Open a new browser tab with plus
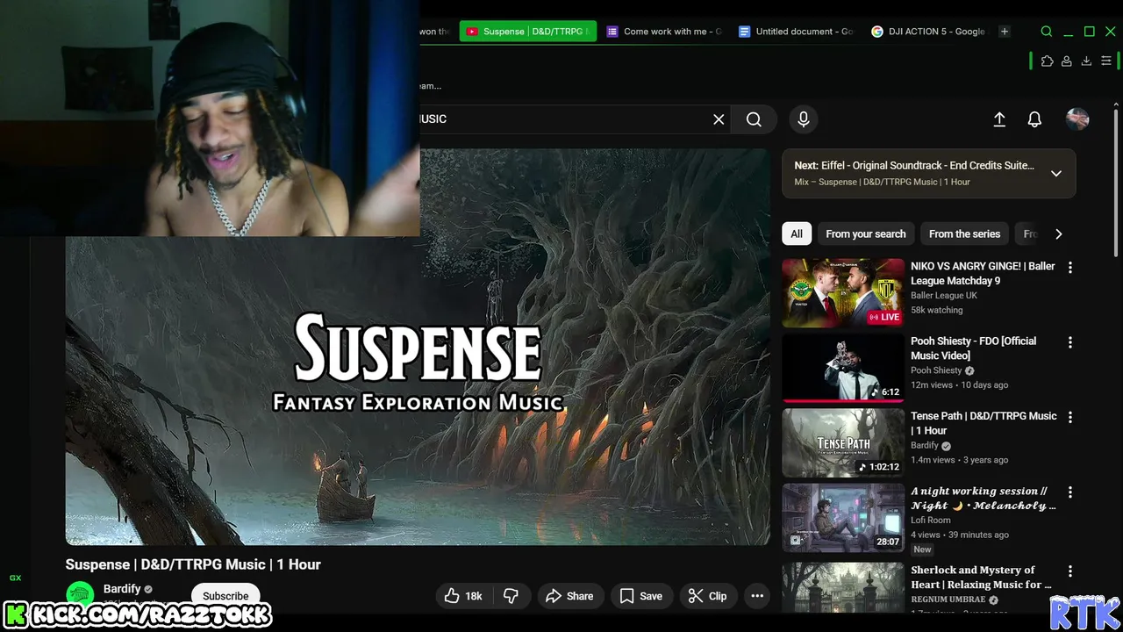Viewport: 1123px width, 632px height. click(1005, 32)
